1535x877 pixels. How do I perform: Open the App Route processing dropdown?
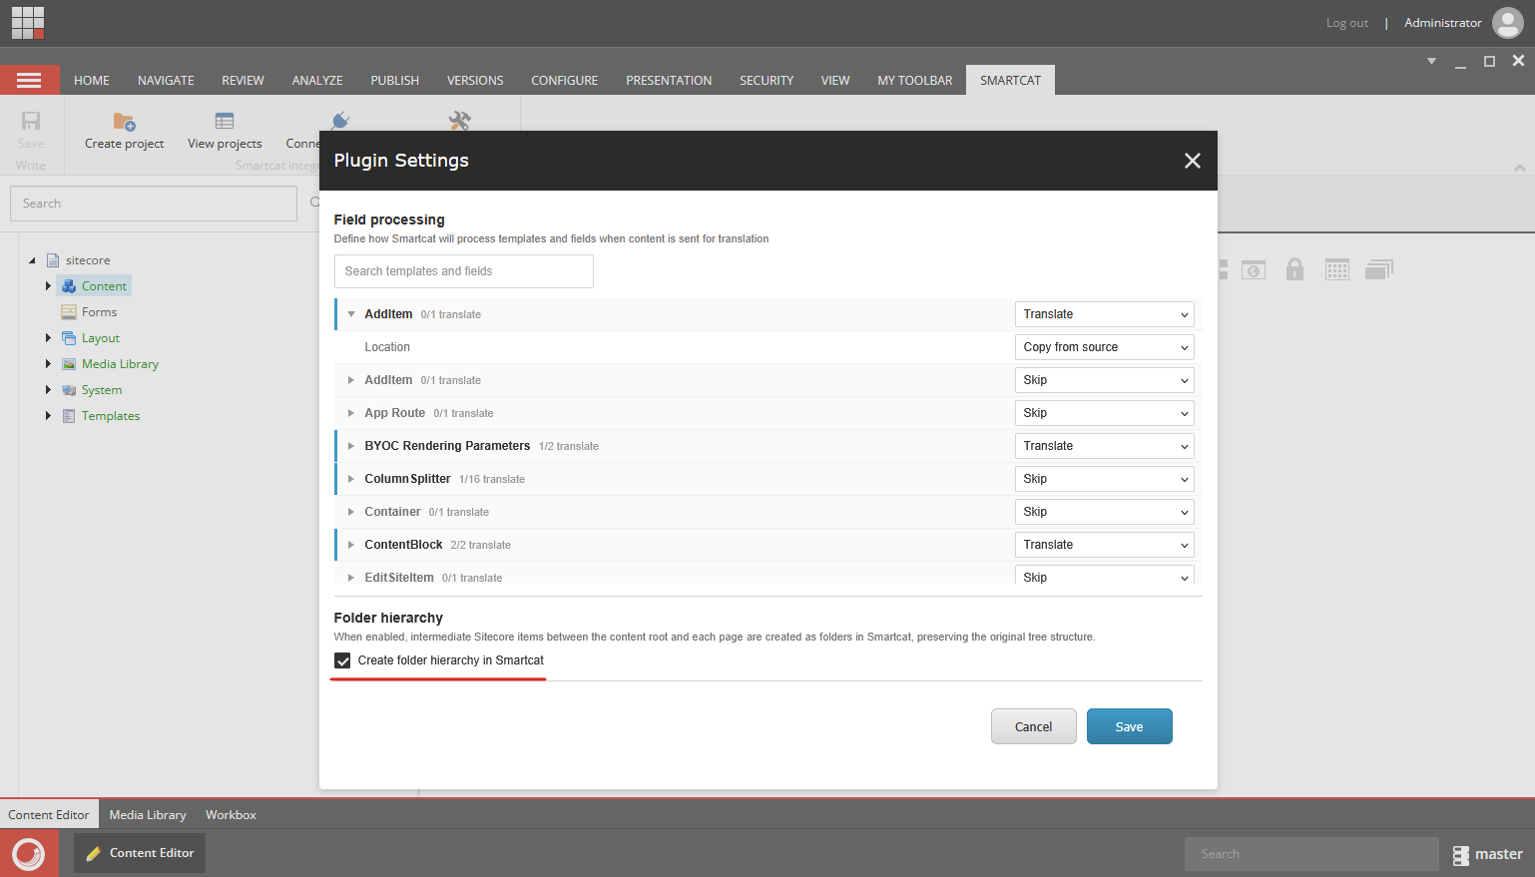tap(1104, 413)
